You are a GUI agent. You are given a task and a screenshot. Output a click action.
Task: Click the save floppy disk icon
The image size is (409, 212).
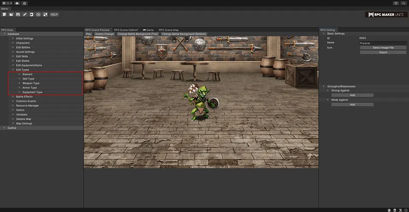18,14
